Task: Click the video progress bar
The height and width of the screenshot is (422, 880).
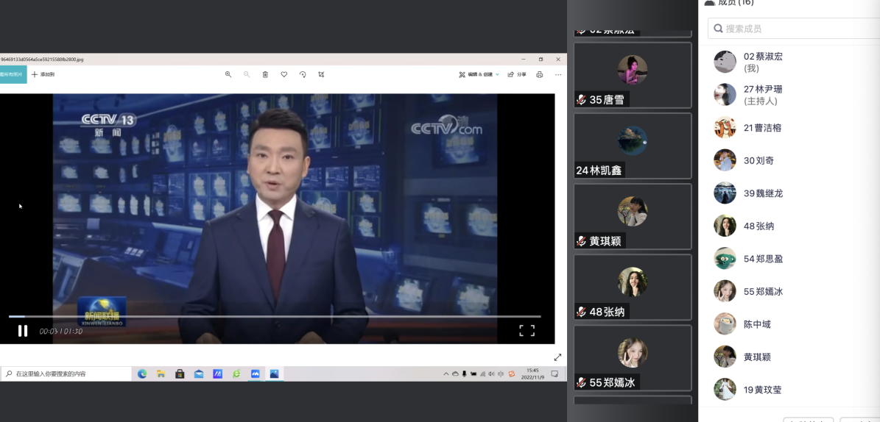Action: (x=274, y=316)
